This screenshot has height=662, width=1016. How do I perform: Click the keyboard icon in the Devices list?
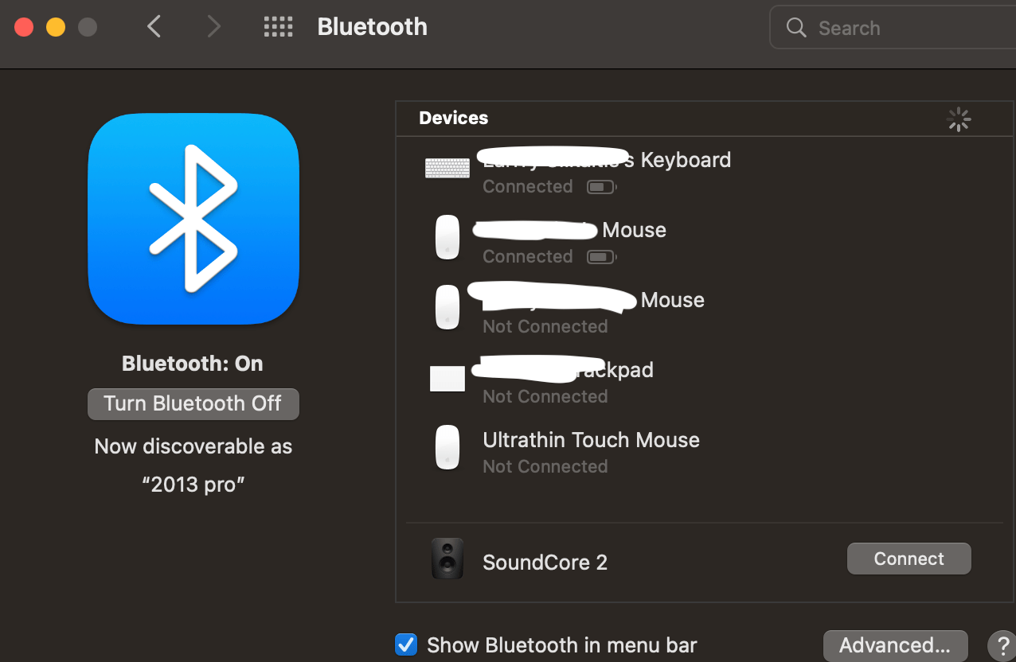click(x=447, y=168)
